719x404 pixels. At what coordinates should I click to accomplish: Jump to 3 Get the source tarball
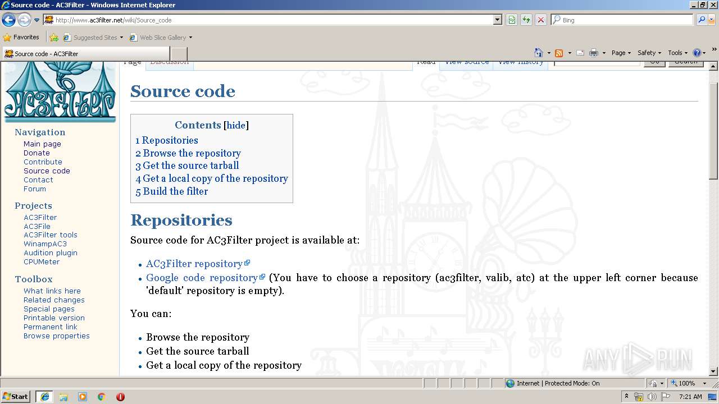point(187,166)
